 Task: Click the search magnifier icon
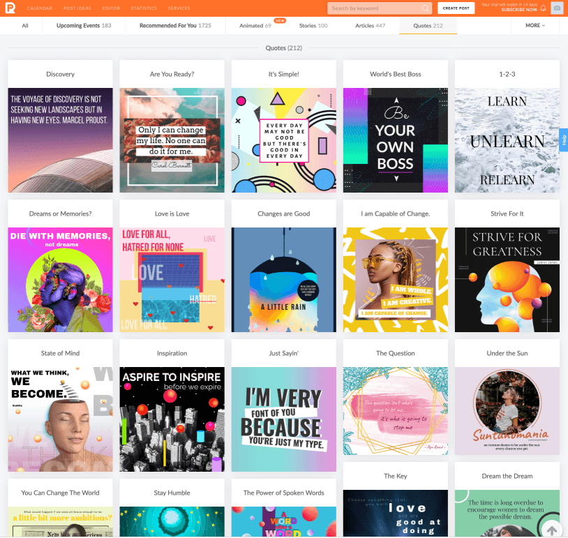tap(426, 8)
